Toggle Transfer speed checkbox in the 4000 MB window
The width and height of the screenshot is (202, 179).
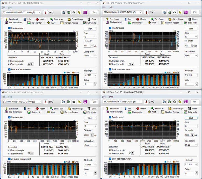point(110,117)
